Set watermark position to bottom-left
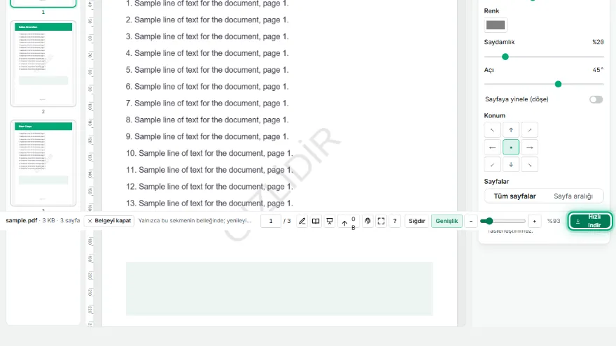The height and width of the screenshot is (346, 616). coord(492,165)
